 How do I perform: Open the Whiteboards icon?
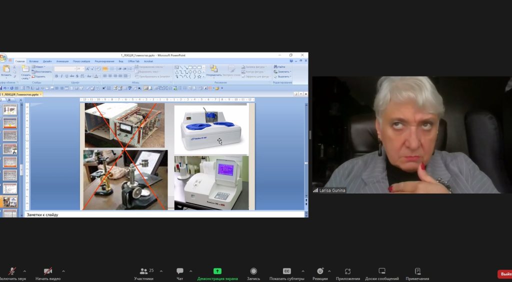click(382, 271)
